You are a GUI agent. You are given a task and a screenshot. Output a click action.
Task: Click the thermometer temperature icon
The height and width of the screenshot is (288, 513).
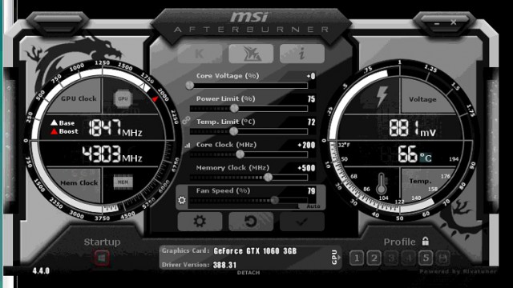point(382,183)
